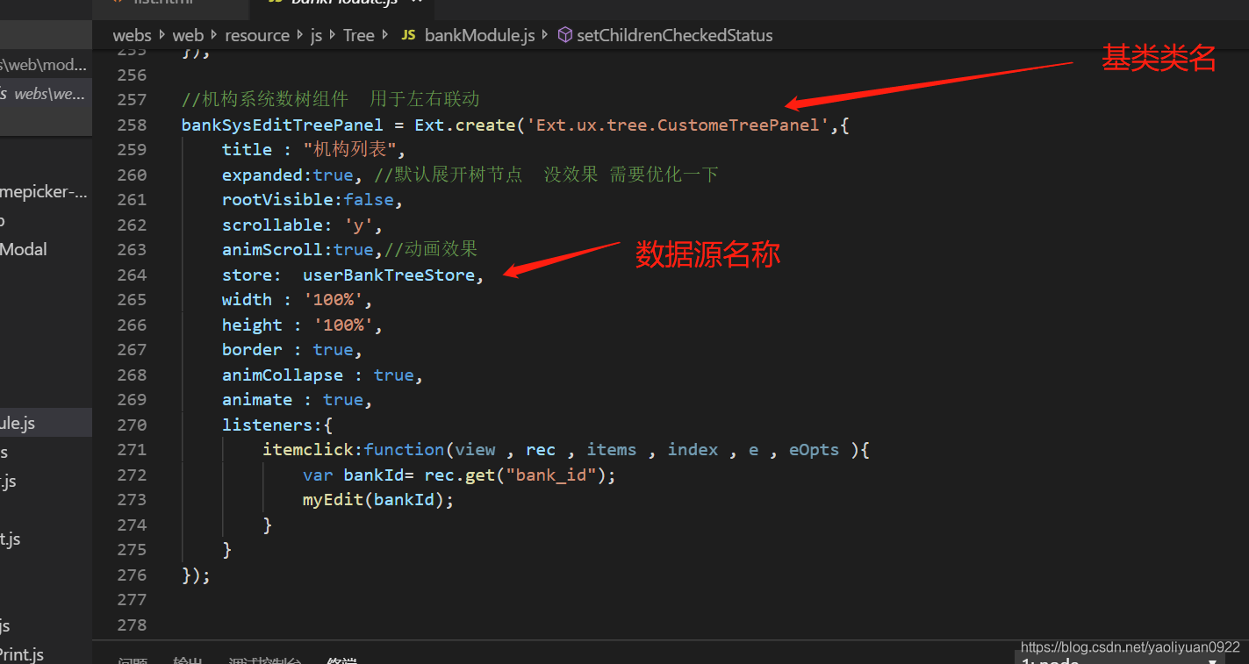Image resolution: width=1249 pixels, height=664 pixels.
Task: Click the border property on line 267
Action: (252, 349)
